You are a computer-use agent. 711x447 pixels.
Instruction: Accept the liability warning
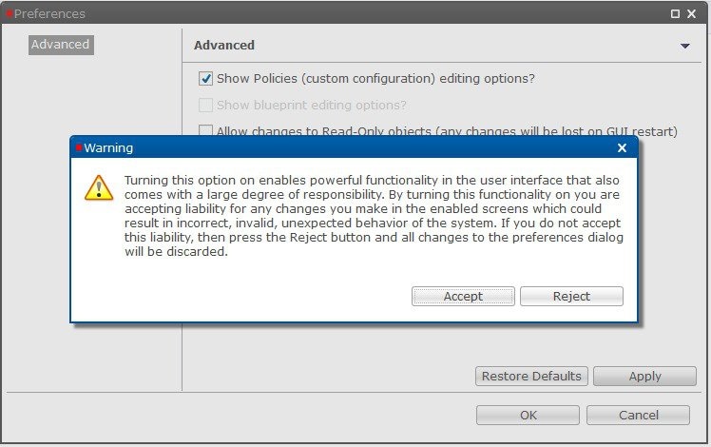(463, 297)
